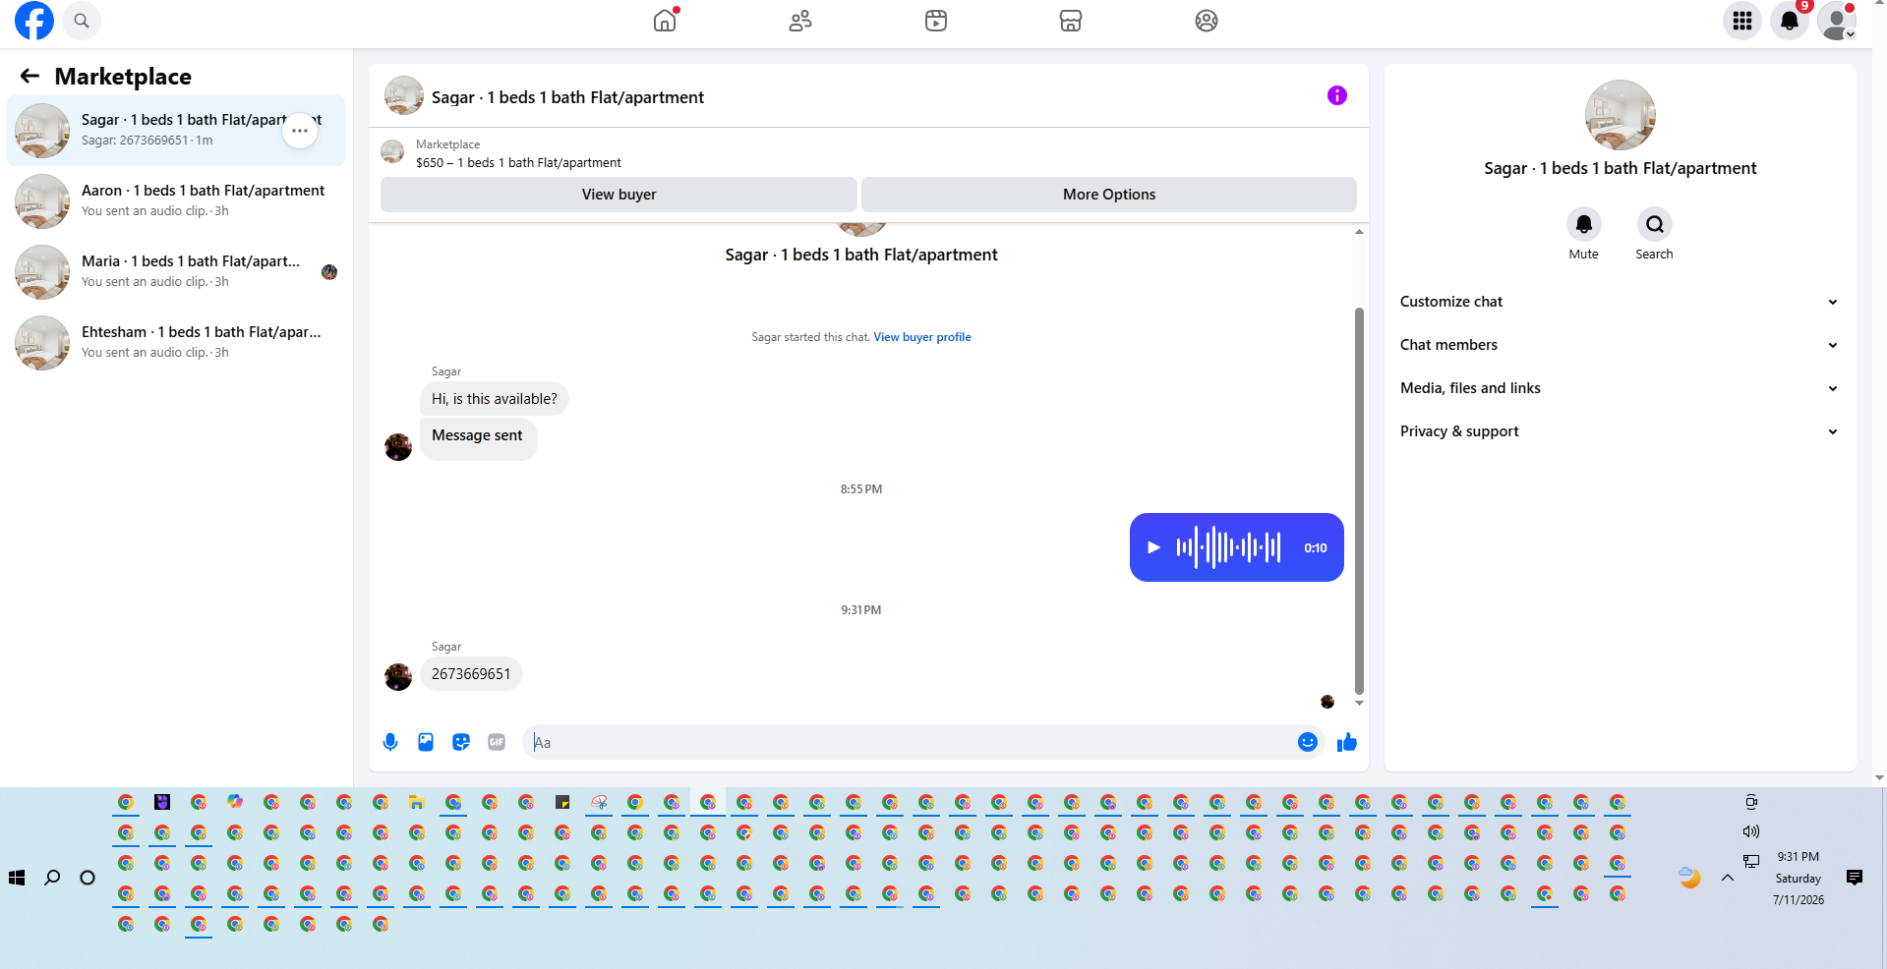Mute this conversation
The height and width of the screenshot is (969, 1887).
1584,224
